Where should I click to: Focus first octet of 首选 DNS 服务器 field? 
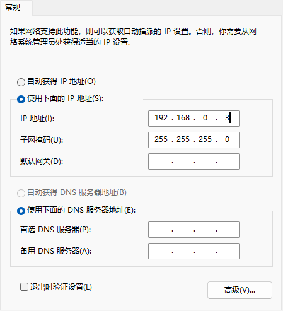click(x=161, y=230)
